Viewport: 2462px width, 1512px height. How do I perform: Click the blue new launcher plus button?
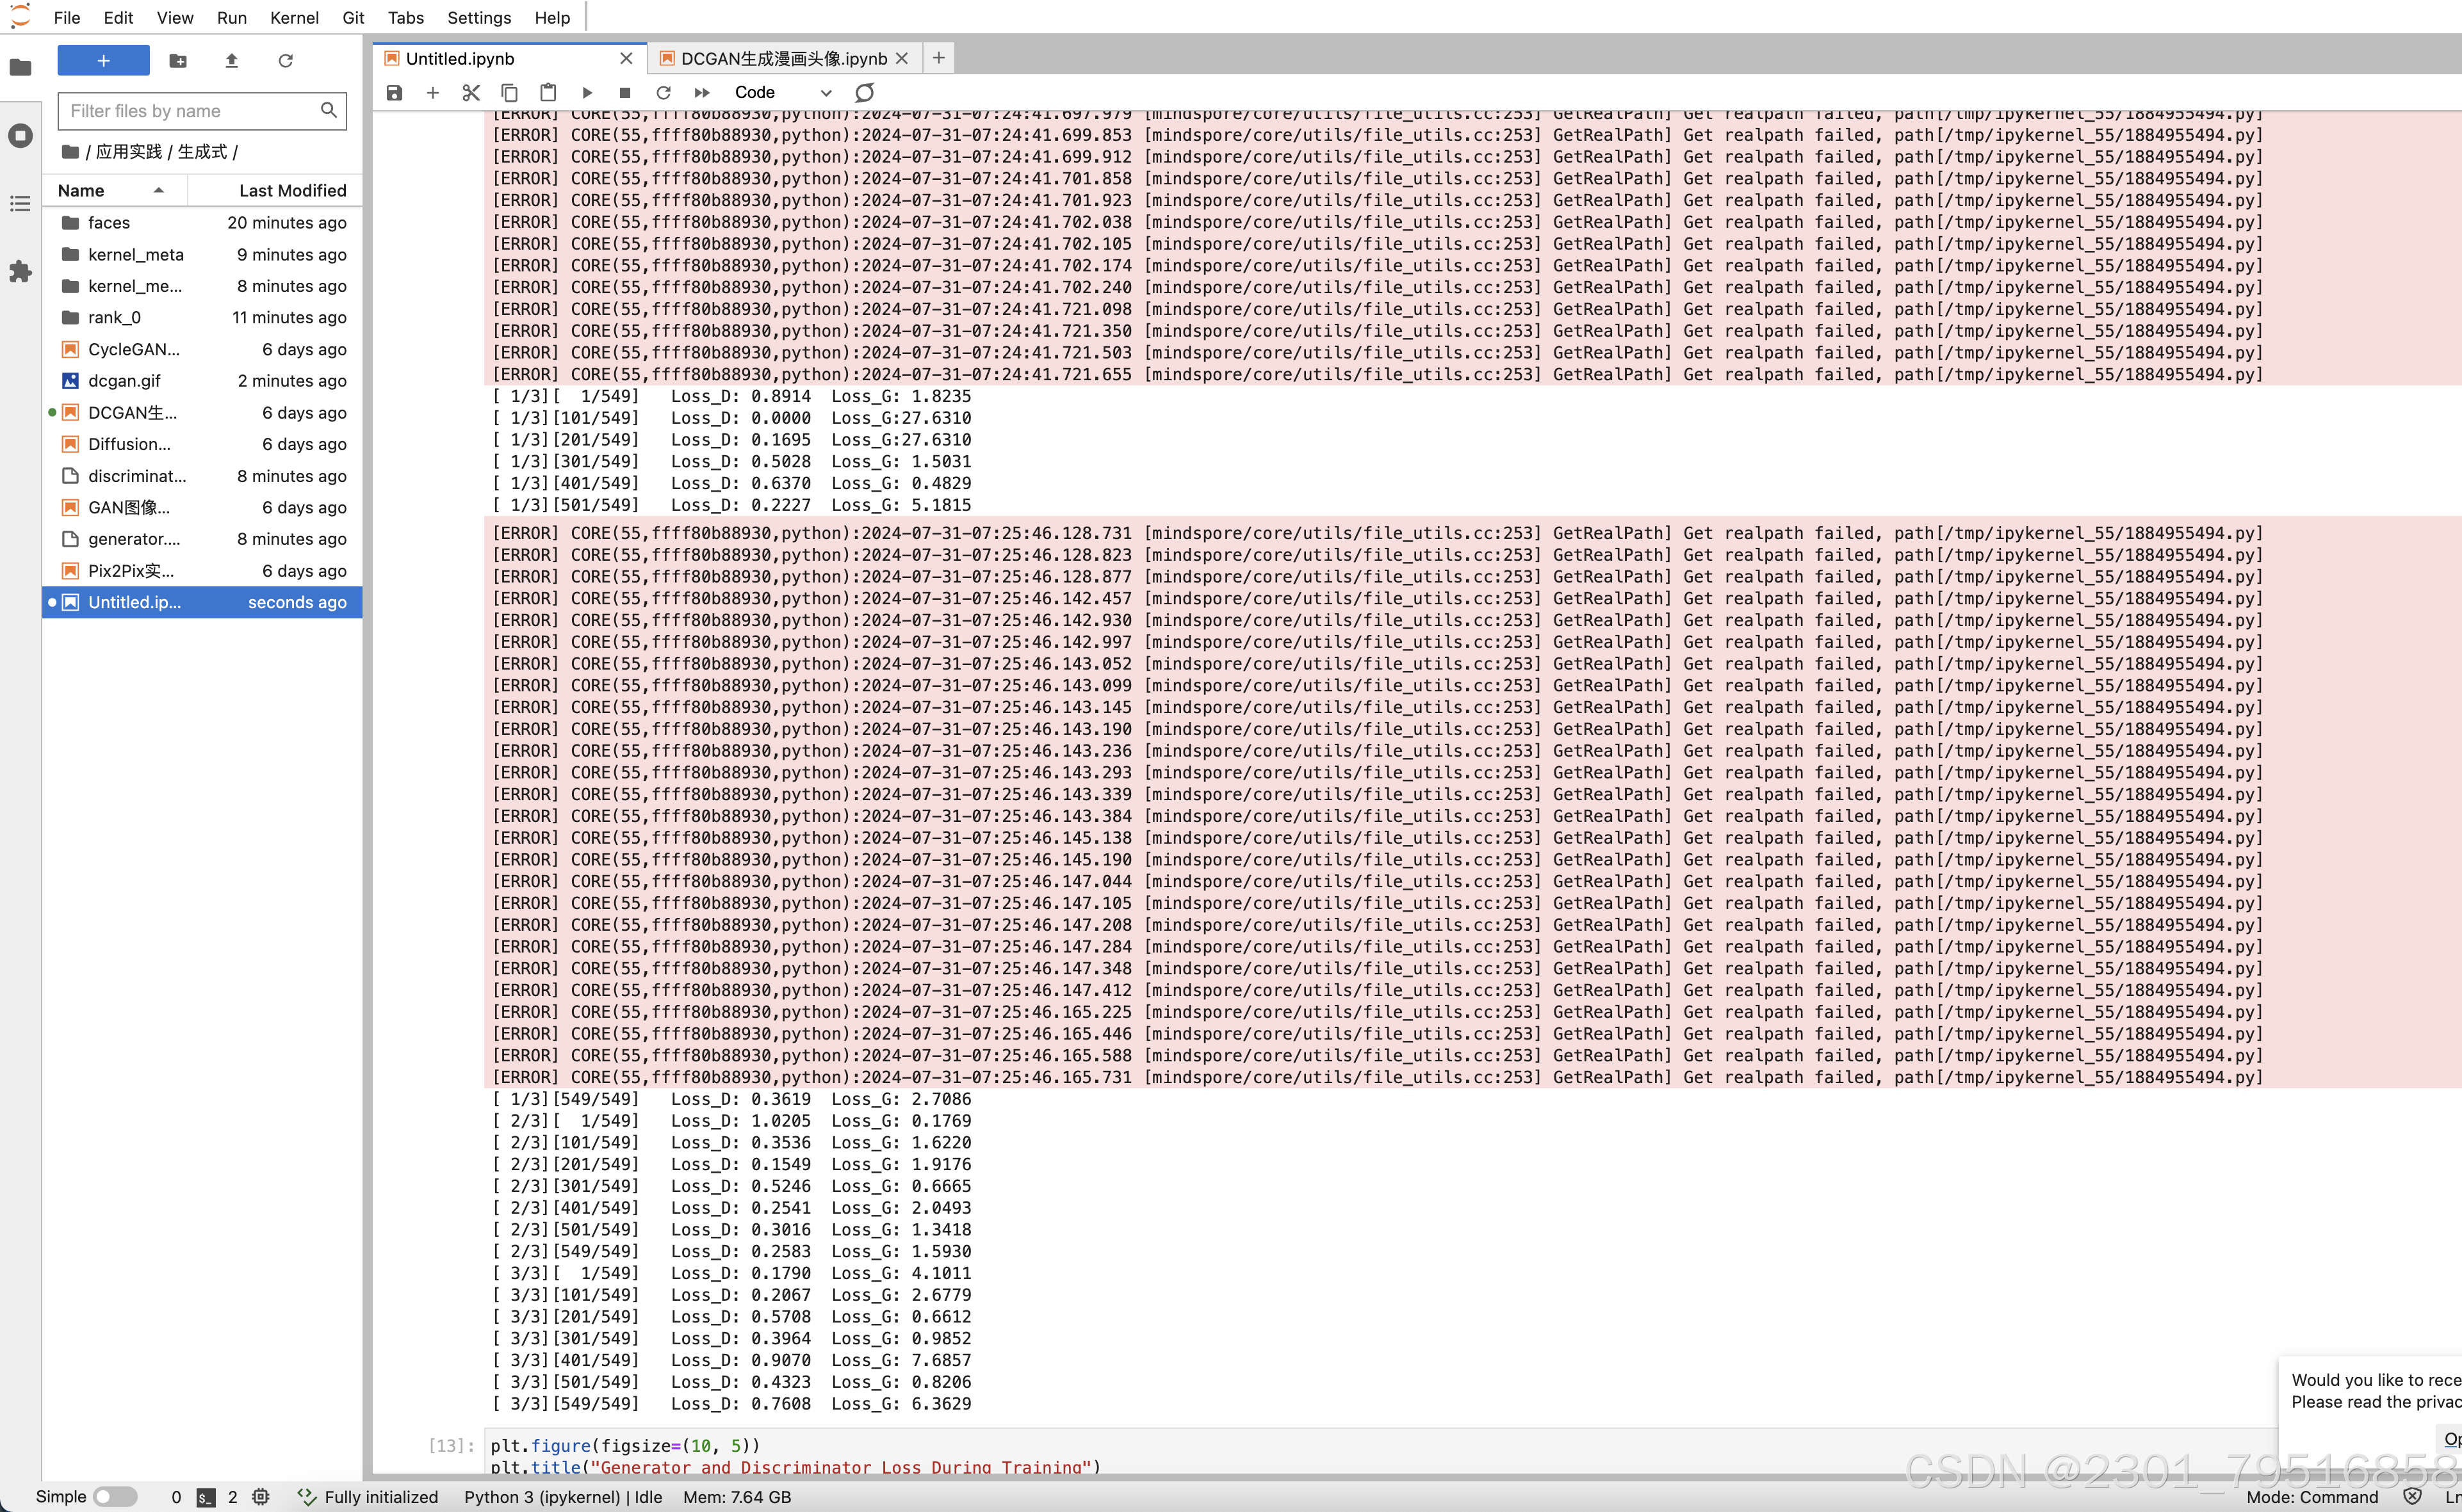(103, 60)
